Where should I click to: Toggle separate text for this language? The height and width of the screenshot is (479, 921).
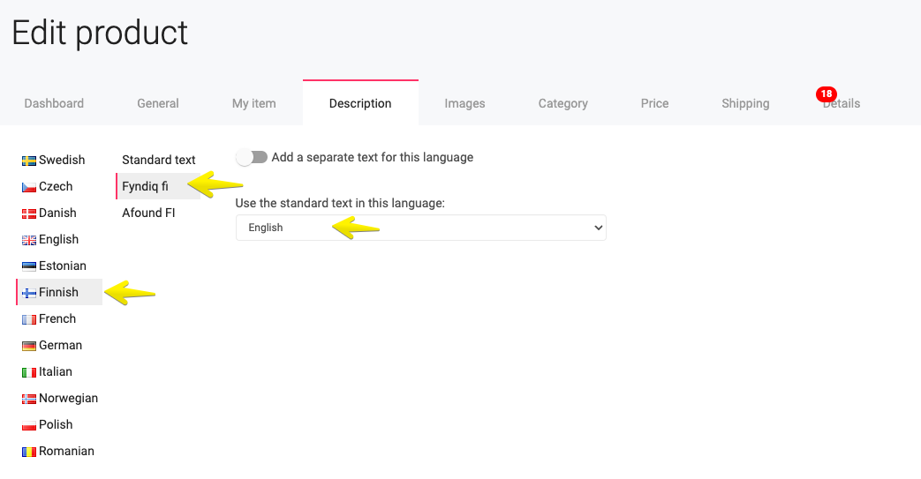[252, 157]
